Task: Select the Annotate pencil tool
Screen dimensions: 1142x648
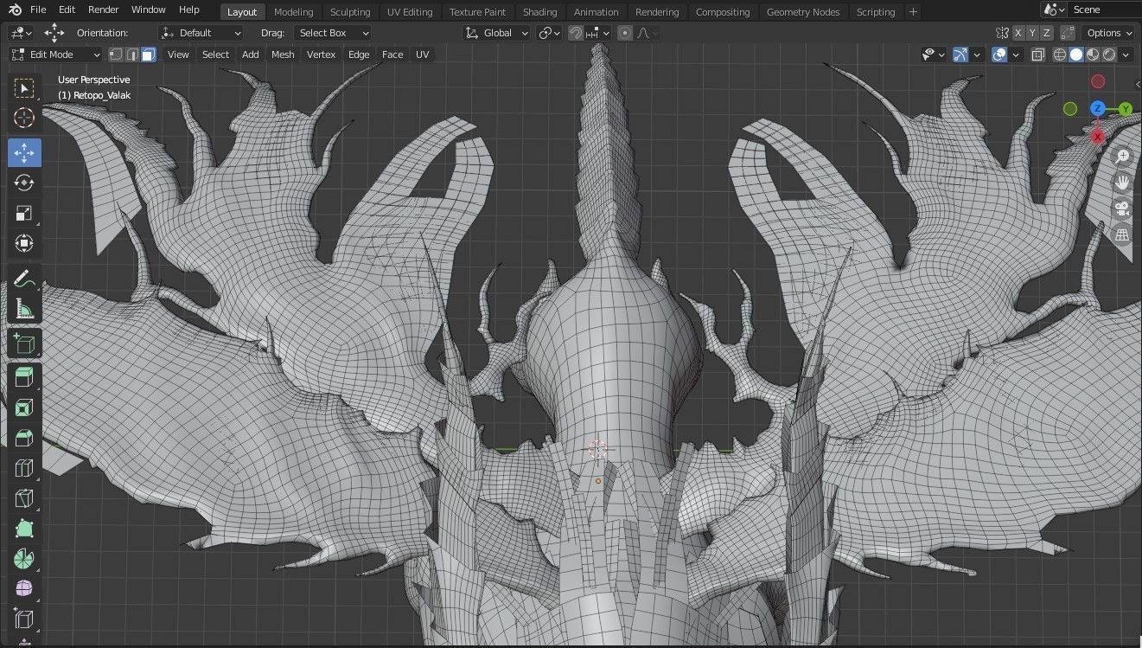Action: [24, 279]
